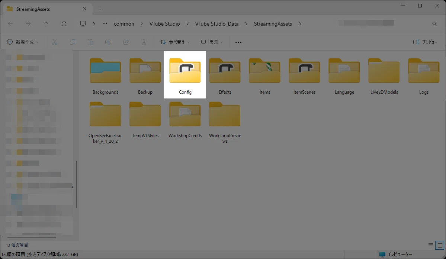Add a new tab with plus button
The image size is (446, 259).
[x=101, y=9]
